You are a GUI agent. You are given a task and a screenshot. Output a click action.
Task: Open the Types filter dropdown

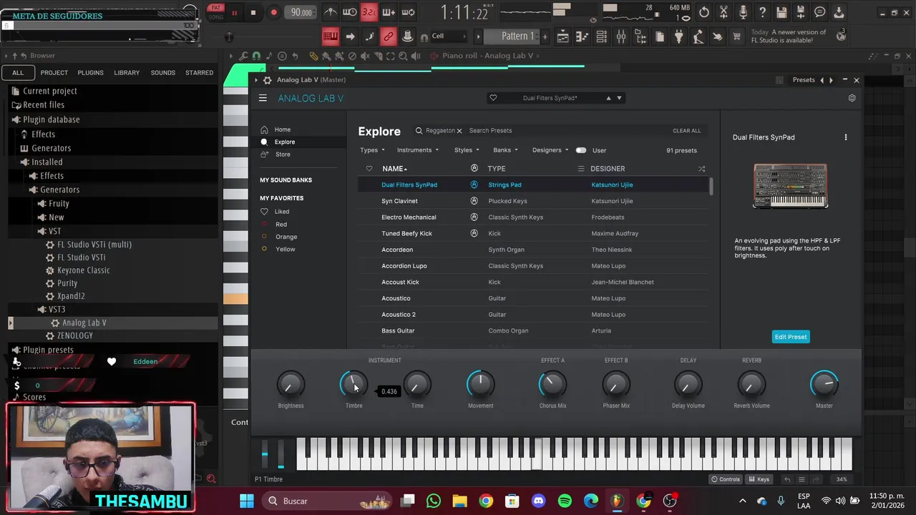tap(372, 150)
